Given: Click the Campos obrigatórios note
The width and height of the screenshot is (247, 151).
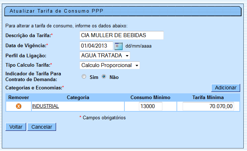Looking at the screenshot, I should [102, 117].
